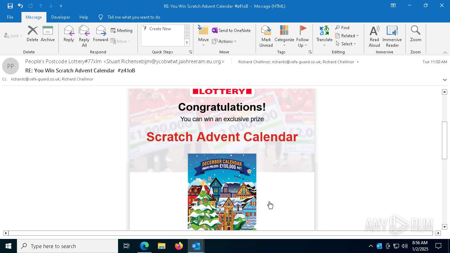
Task: Open the Junk dropdown
Action: [x=13, y=35]
